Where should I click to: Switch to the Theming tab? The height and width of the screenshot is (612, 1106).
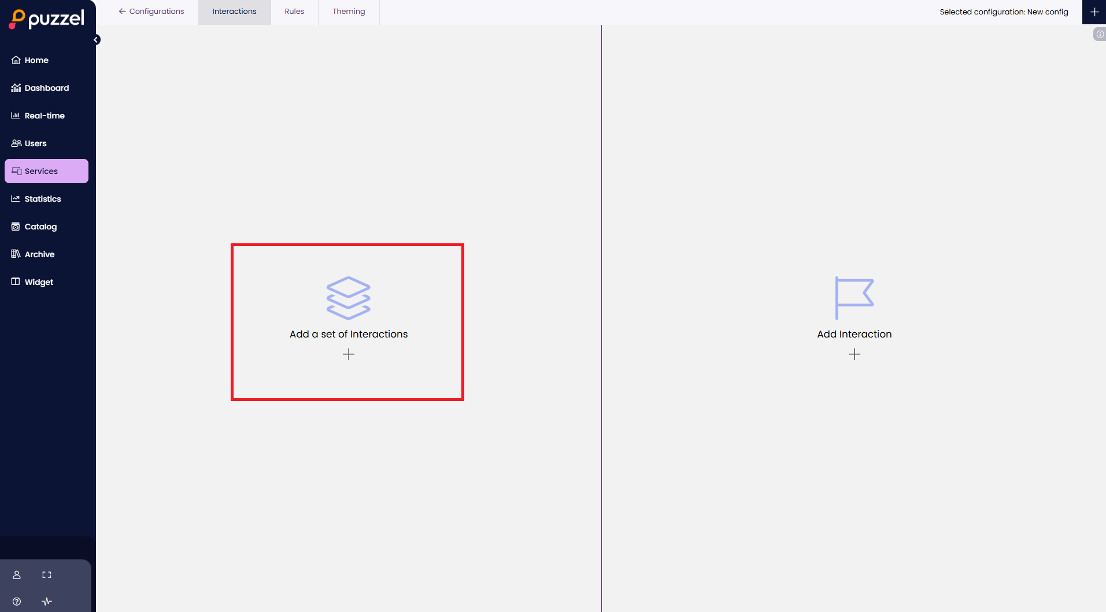[349, 12]
